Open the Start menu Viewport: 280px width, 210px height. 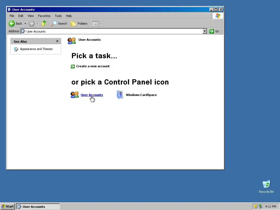click(7, 206)
